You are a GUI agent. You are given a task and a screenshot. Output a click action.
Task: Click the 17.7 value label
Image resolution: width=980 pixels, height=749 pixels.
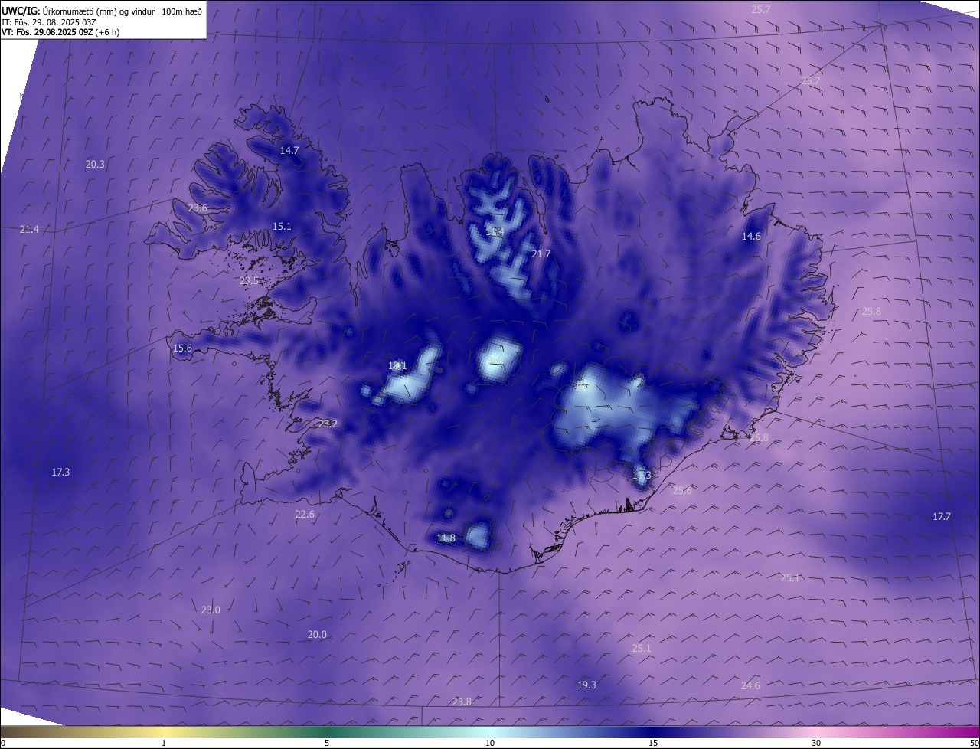[x=941, y=516]
